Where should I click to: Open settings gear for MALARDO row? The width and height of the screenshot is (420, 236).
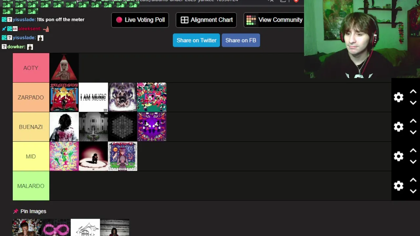[398, 186]
